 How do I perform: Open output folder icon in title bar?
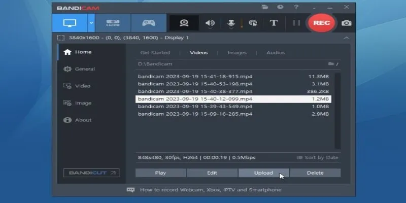point(264,7)
